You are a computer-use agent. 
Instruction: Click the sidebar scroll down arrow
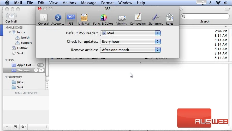[47, 88]
